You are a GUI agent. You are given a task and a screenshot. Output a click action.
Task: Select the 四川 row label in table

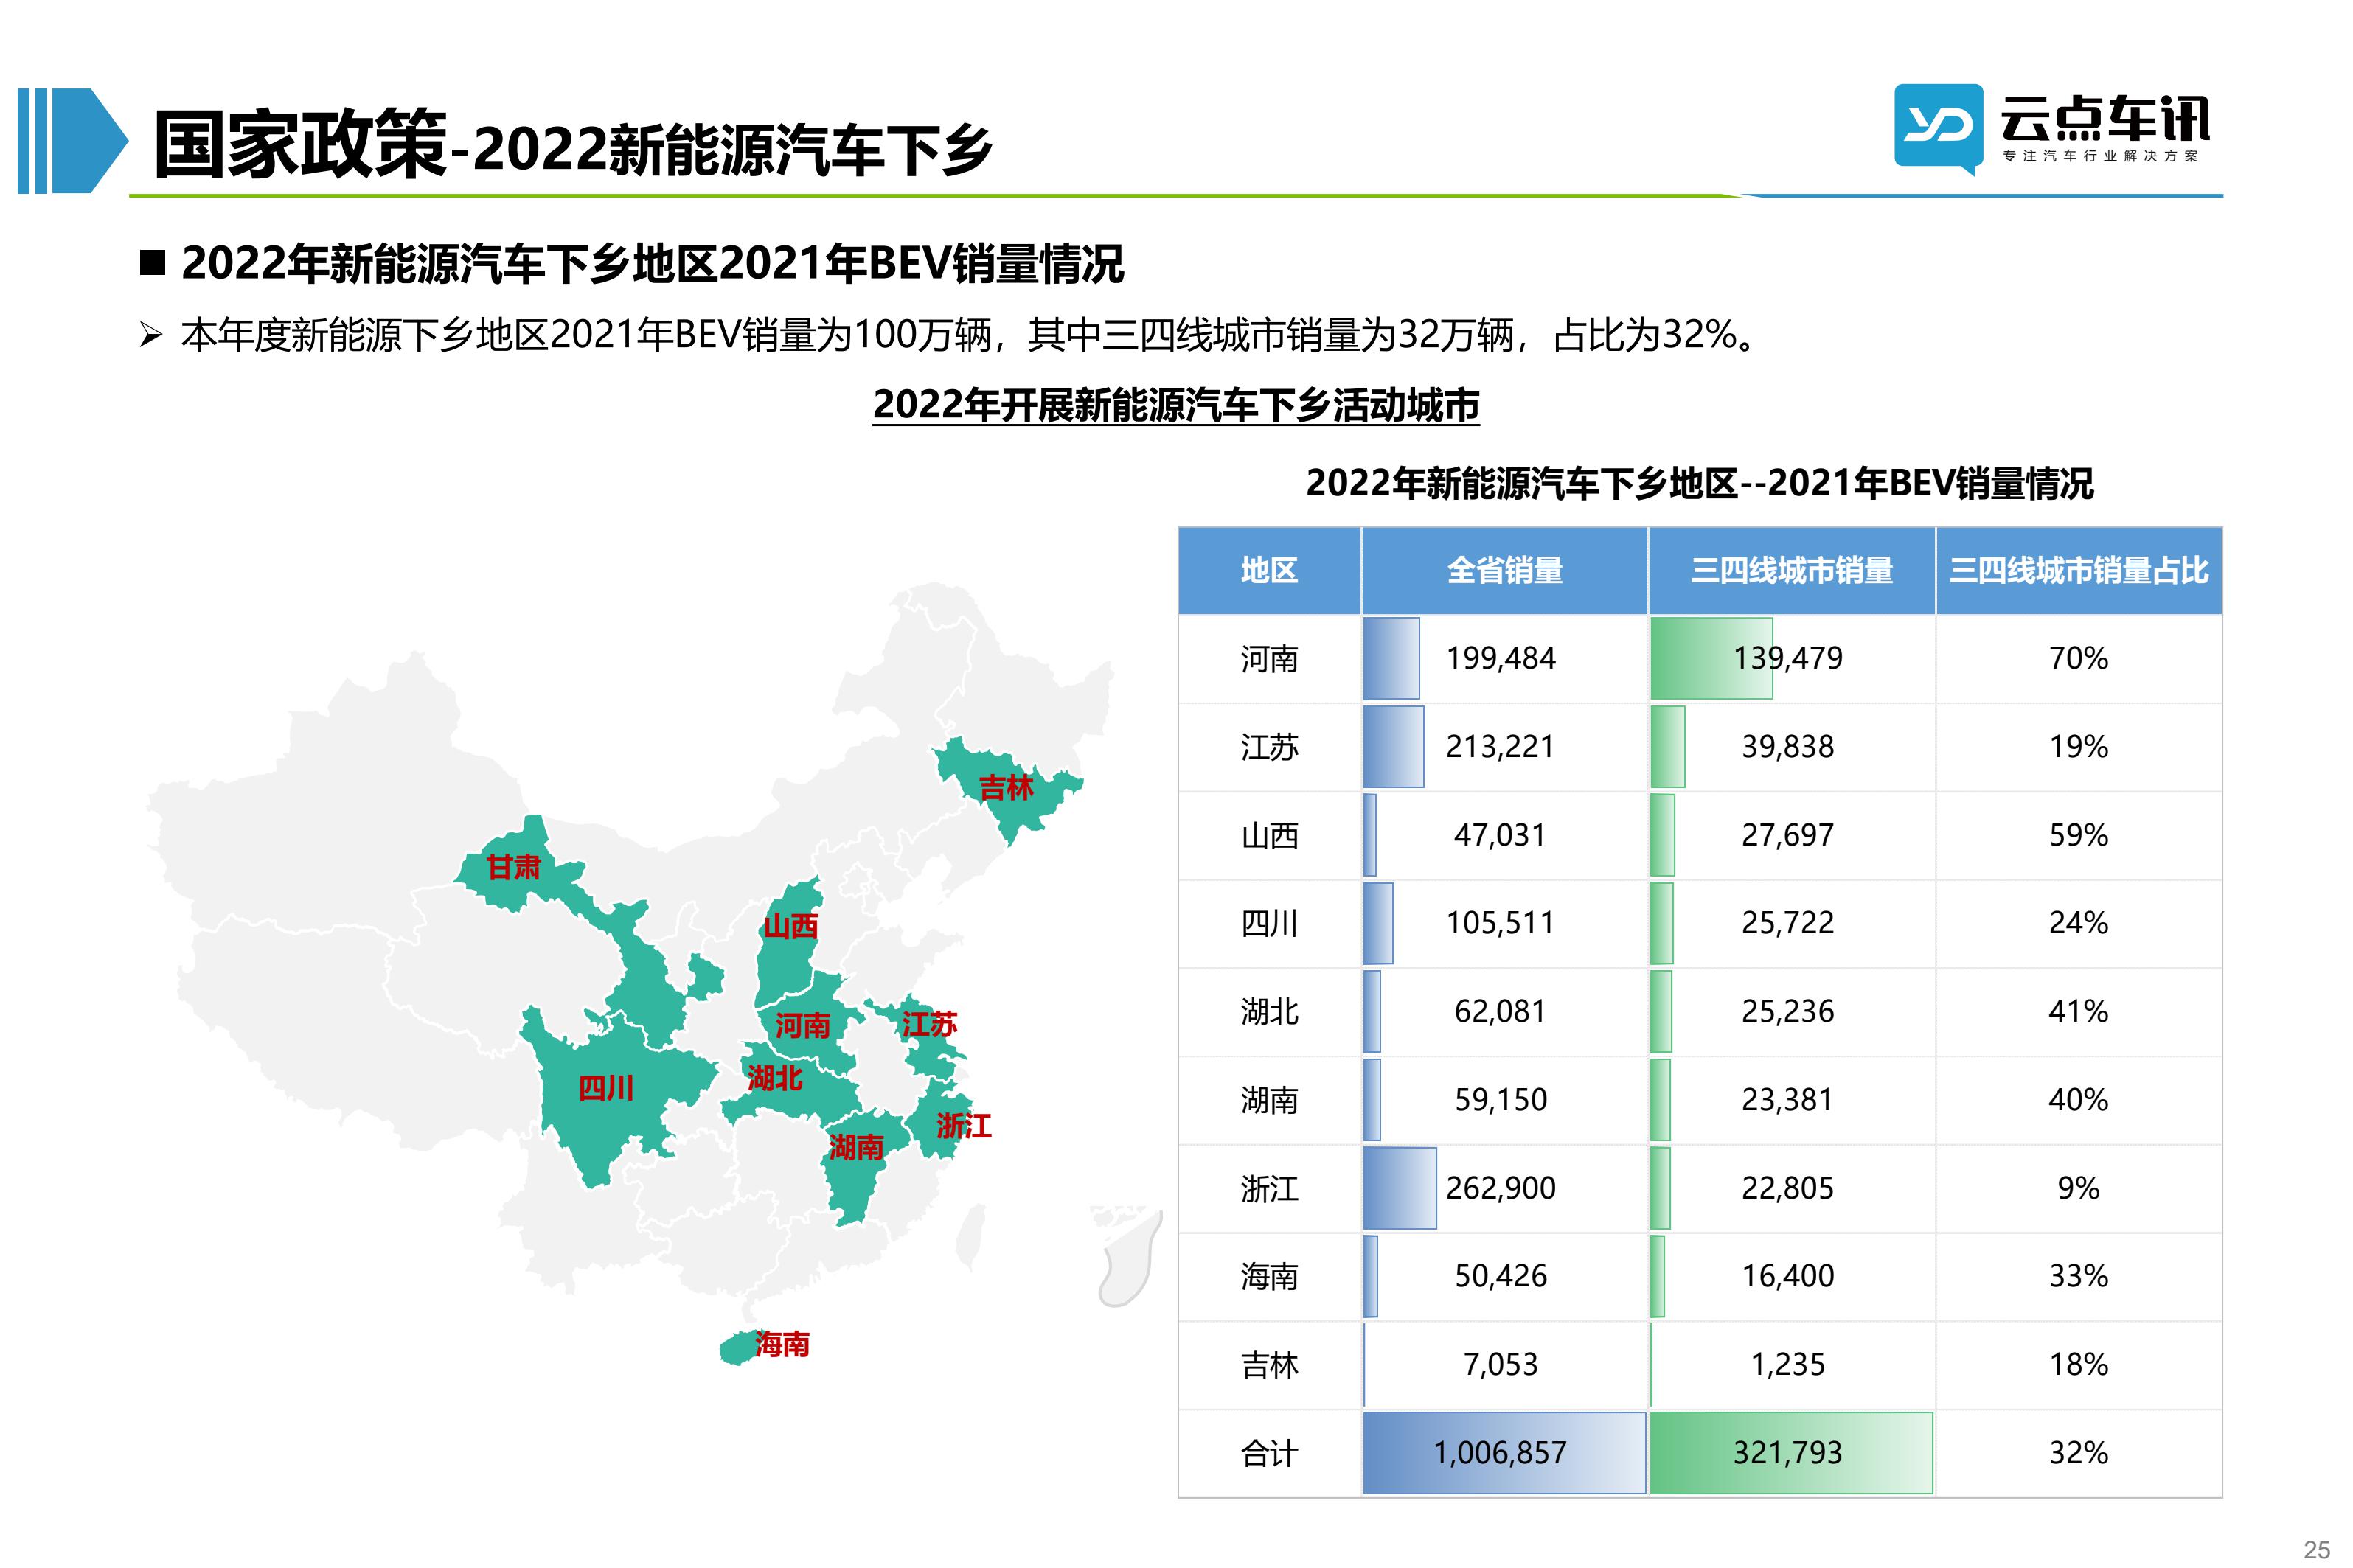point(1269,924)
